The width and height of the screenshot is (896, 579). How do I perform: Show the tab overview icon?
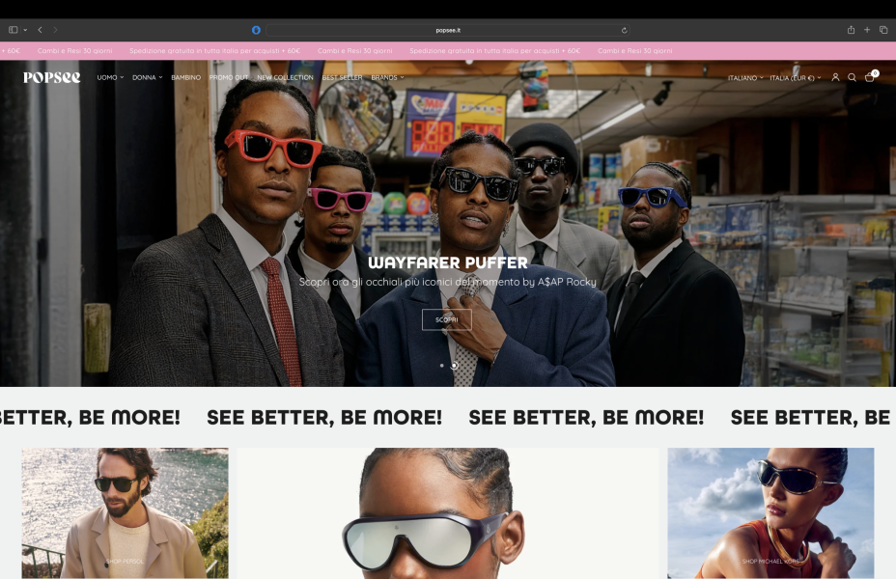pos(883,30)
